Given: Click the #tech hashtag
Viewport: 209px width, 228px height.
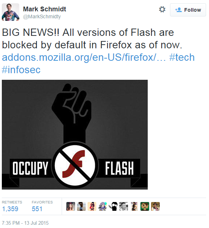Looking at the screenshot, I should 182,57.
